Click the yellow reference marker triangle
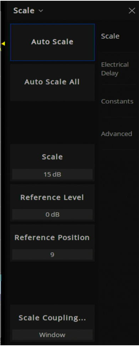 pos(3,44)
